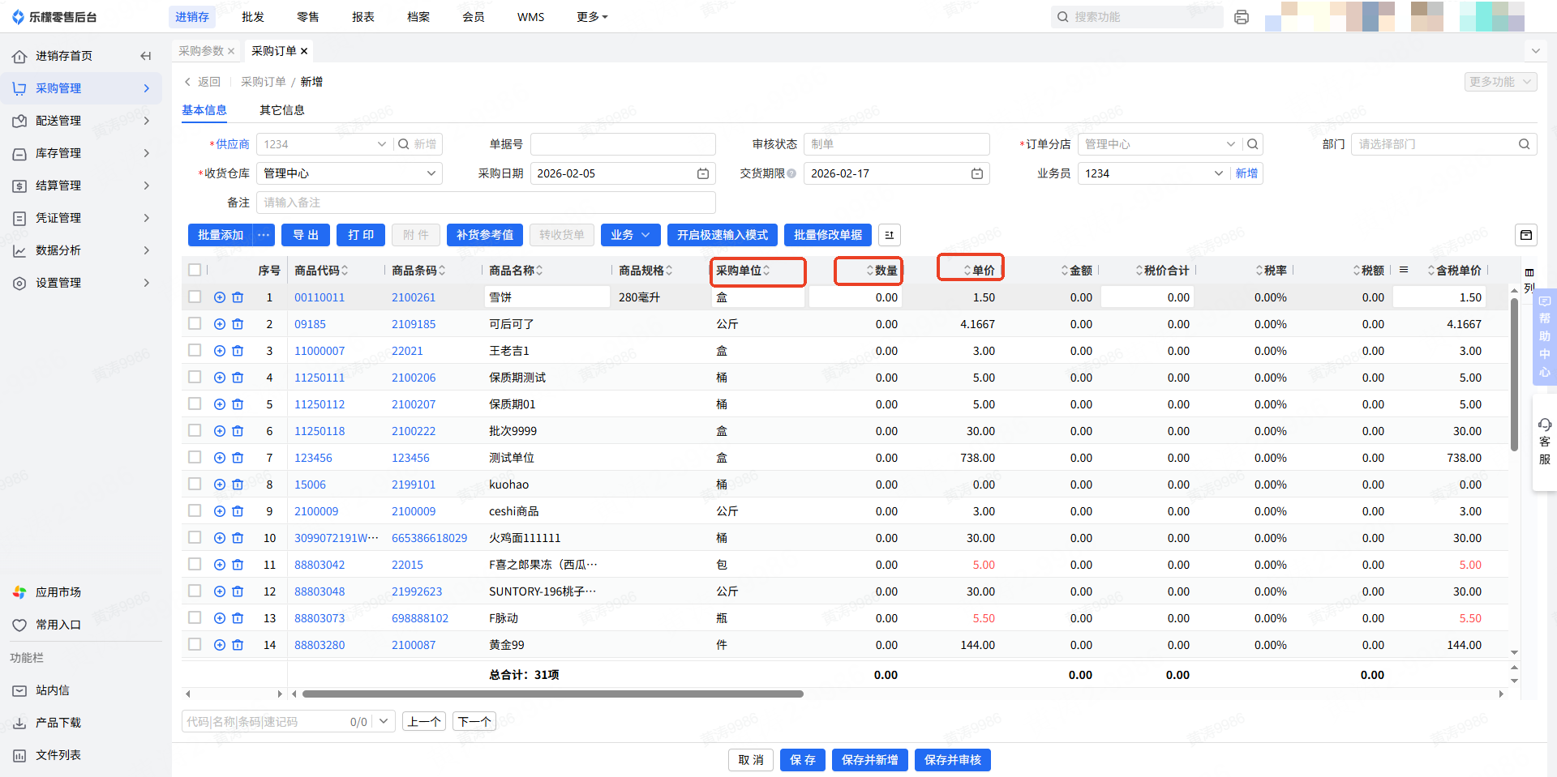Click the add-row plus icon in row 1
Image resolution: width=1557 pixels, height=777 pixels.
(x=220, y=297)
